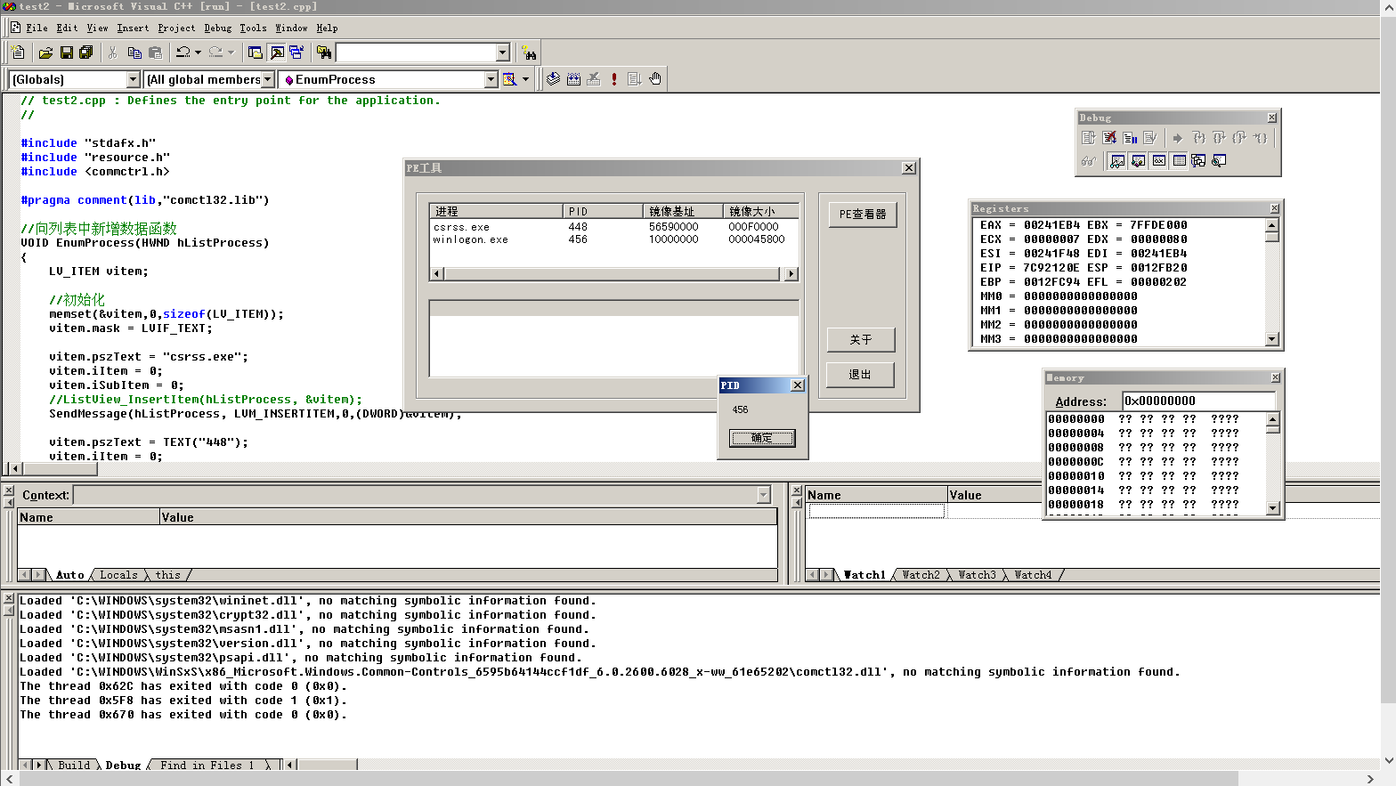Open the Tools menu

(253, 28)
